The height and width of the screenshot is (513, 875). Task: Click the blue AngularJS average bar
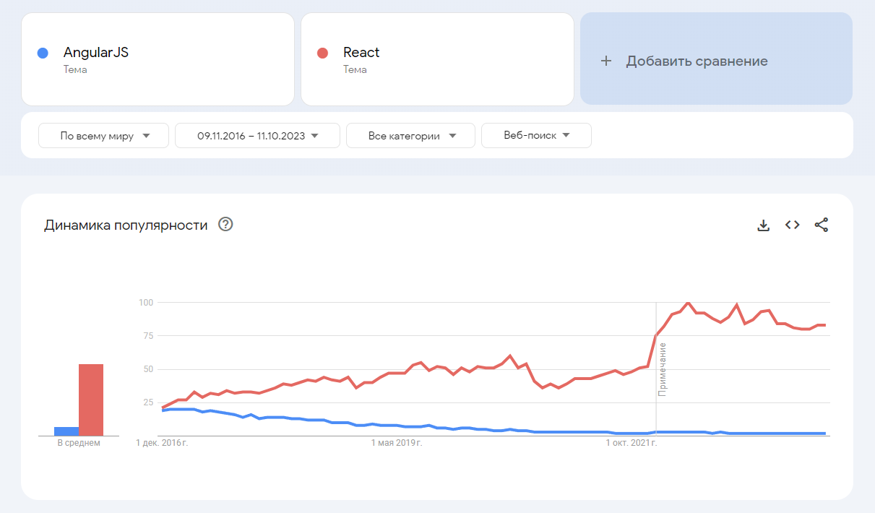(66, 431)
